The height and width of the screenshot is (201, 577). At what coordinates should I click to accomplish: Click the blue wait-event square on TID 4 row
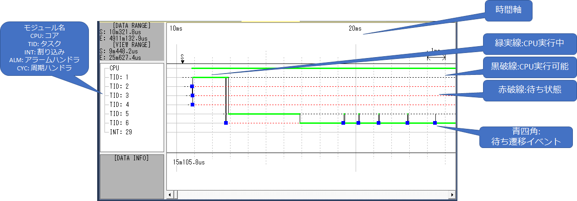coord(192,105)
